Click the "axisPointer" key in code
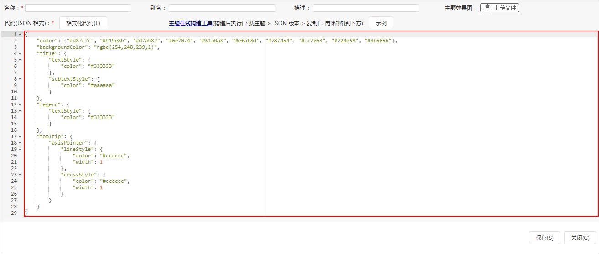The image size is (599, 254). point(68,143)
